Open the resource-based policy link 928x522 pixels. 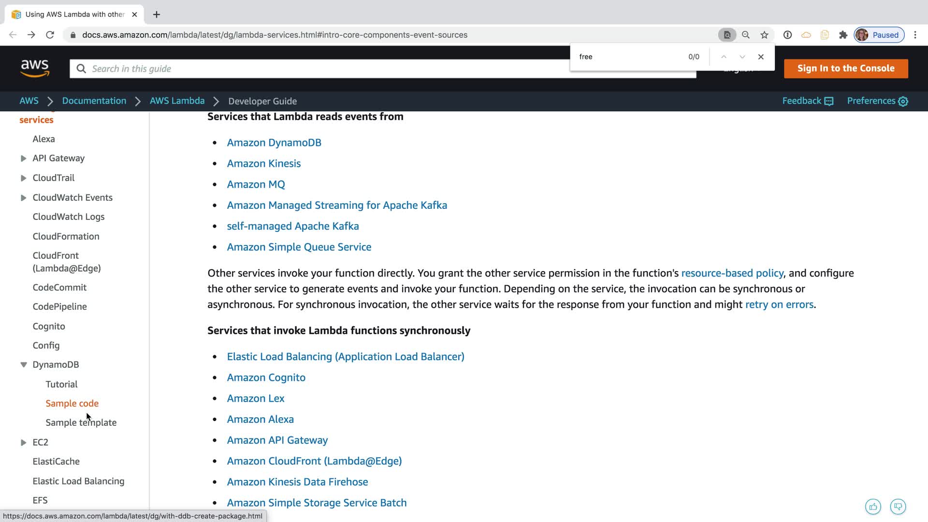732,273
